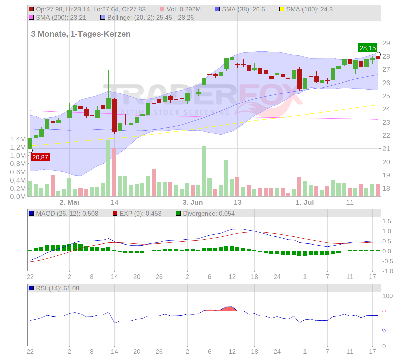Click the volume axis label 0,0M
Screen dimensions: 417x358
click(x=18, y=197)
